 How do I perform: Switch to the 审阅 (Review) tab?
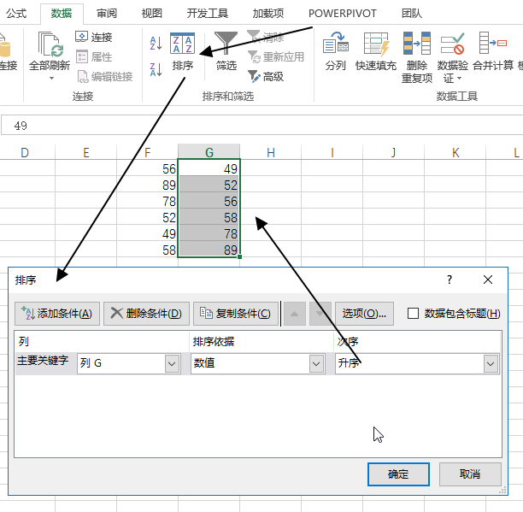[107, 14]
